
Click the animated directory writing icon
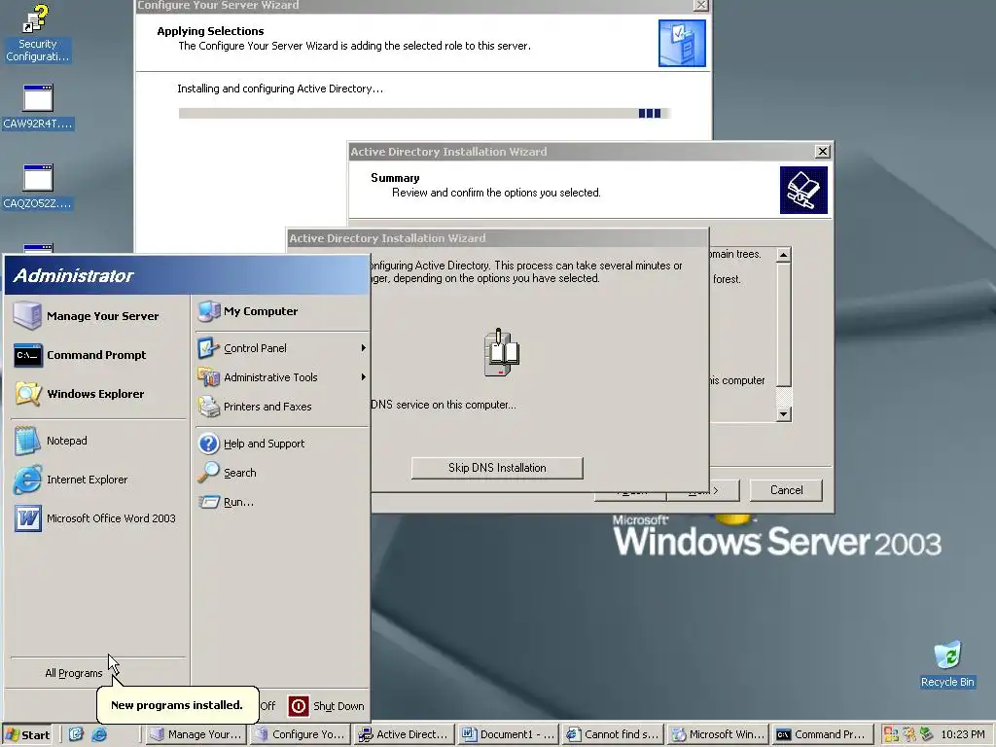pos(501,352)
